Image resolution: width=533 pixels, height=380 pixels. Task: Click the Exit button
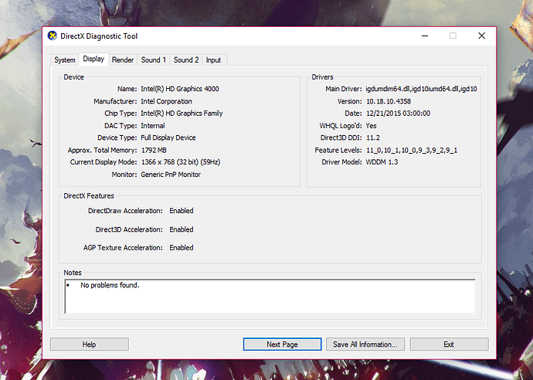point(449,344)
